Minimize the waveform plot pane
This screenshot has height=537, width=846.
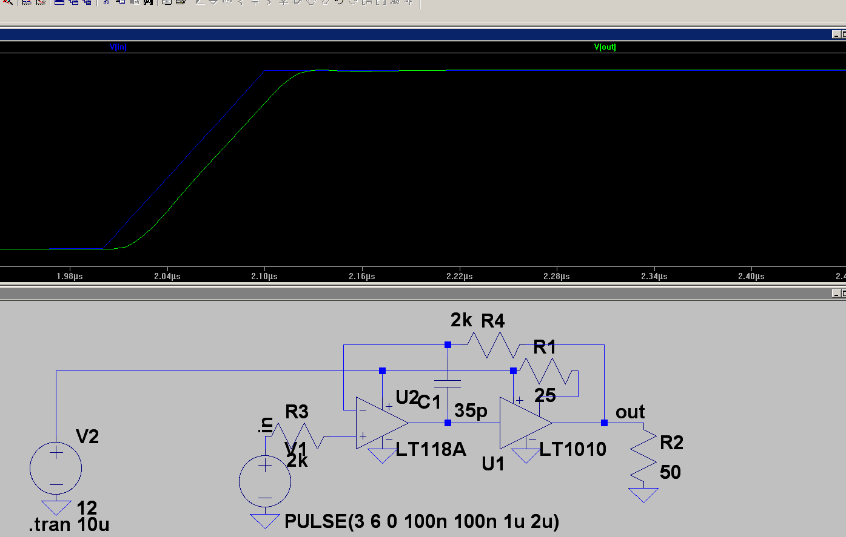point(836,35)
